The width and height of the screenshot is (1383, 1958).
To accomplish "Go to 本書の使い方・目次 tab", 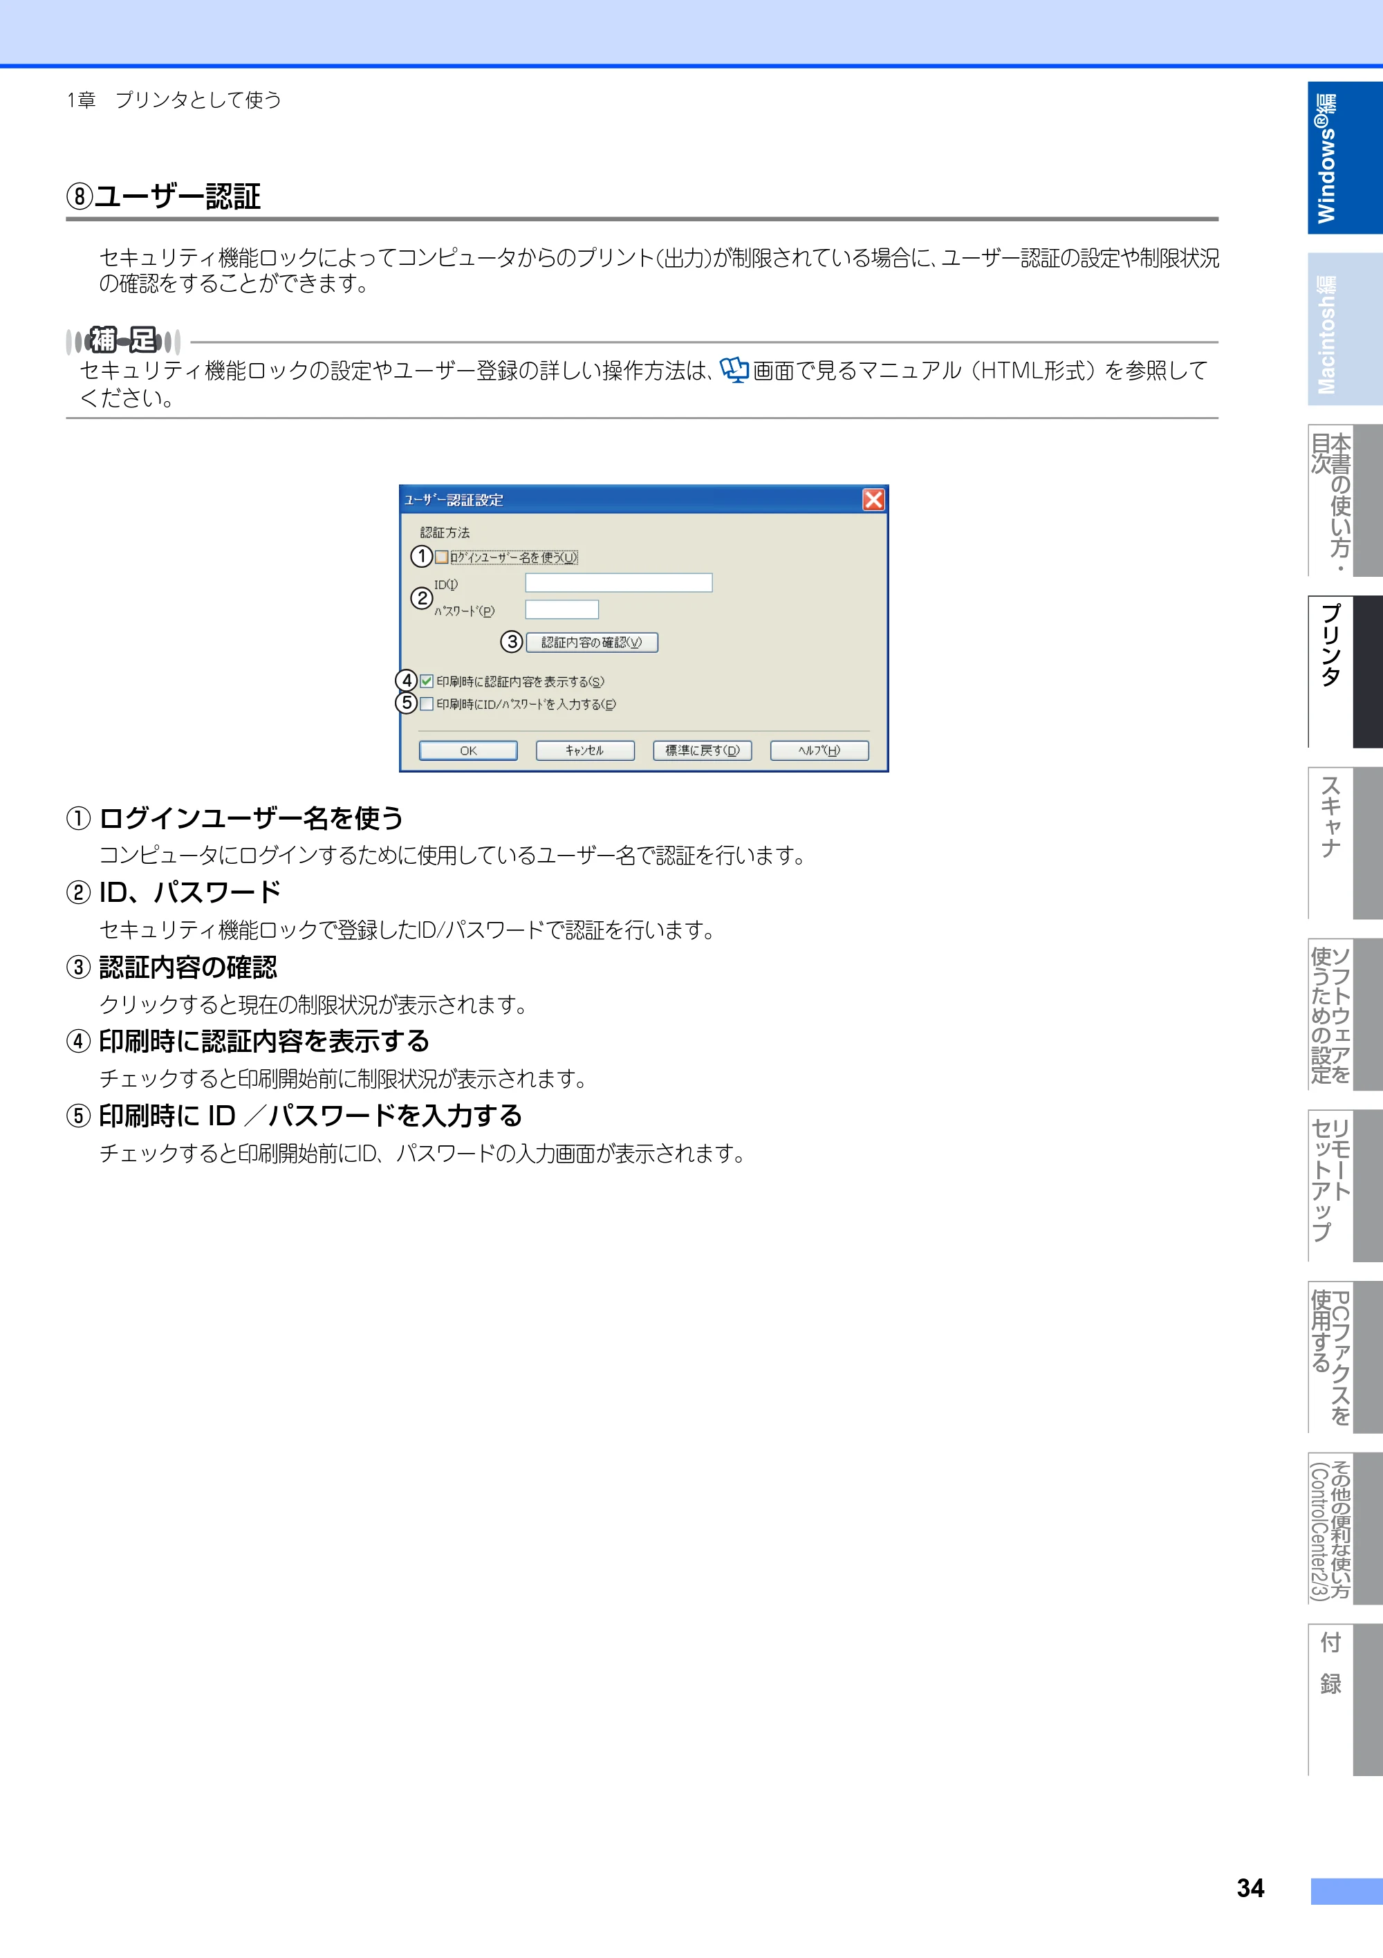I will tap(1345, 501).
